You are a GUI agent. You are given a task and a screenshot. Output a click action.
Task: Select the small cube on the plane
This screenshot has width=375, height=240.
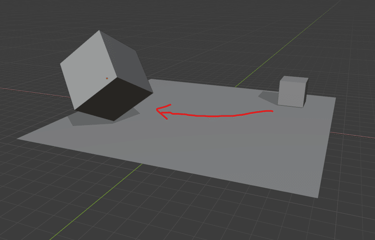click(293, 92)
